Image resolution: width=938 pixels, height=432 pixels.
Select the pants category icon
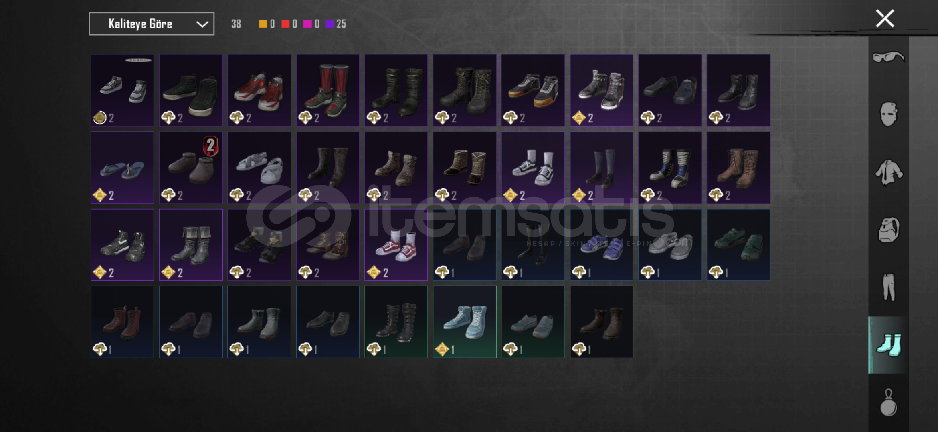click(888, 287)
